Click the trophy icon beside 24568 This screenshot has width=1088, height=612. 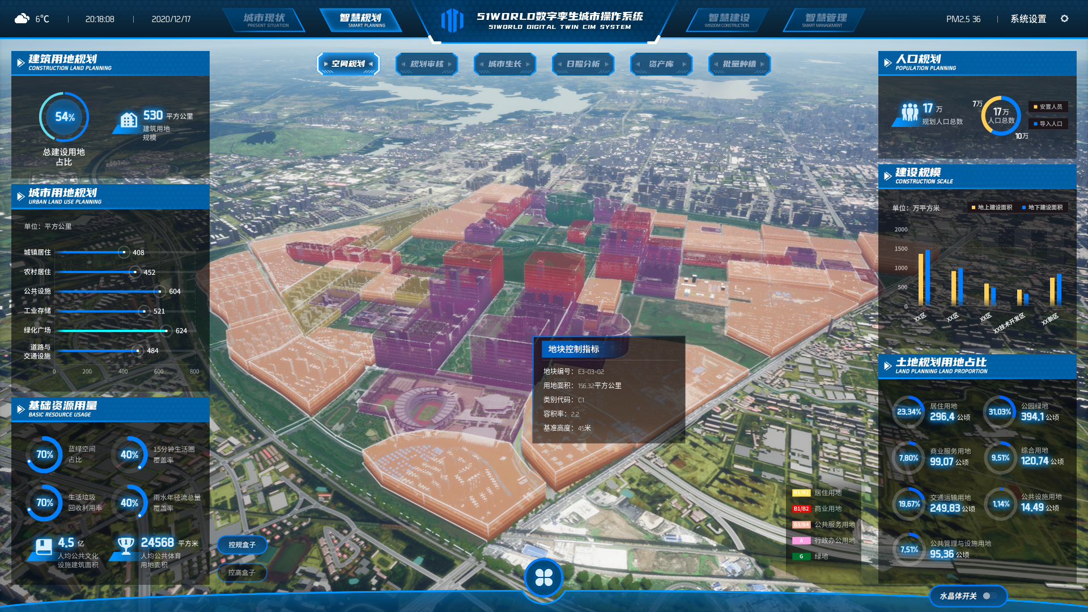click(x=126, y=545)
